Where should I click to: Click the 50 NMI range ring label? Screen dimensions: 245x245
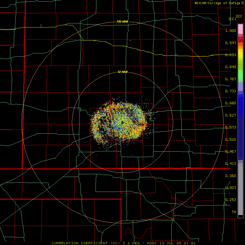click(122, 72)
